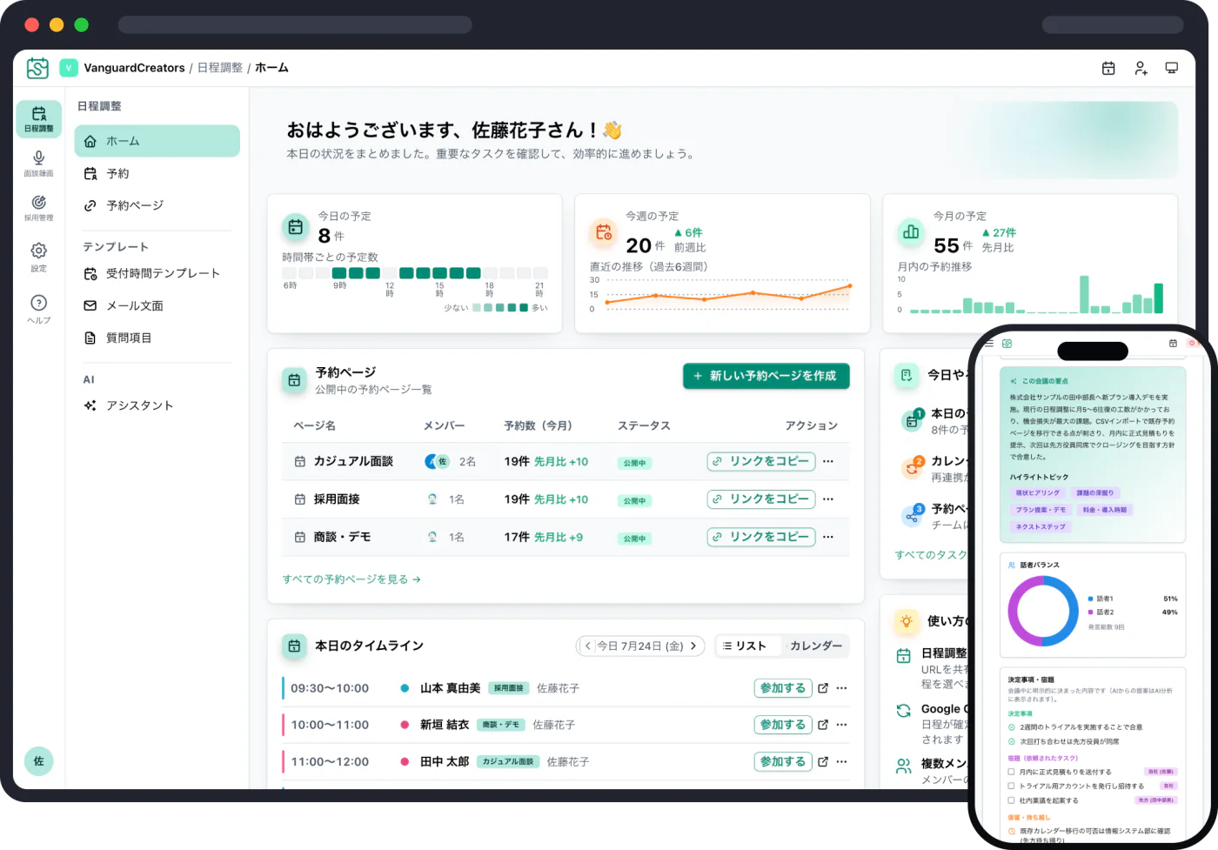Click the 採用面接 tag on 山本 row
1218x850 pixels.
[509, 688]
